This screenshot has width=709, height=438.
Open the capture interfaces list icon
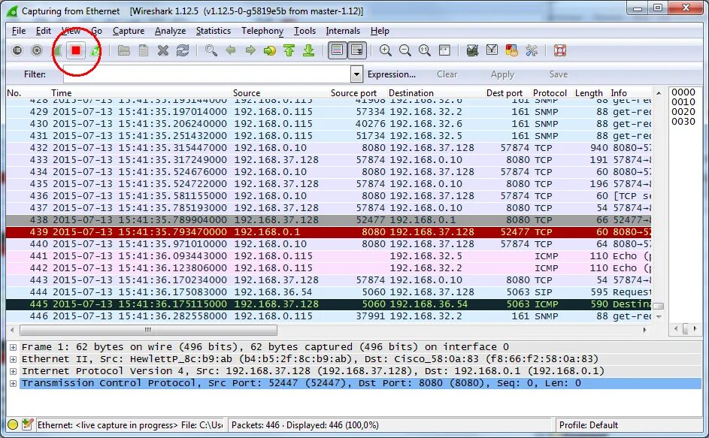[17, 50]
